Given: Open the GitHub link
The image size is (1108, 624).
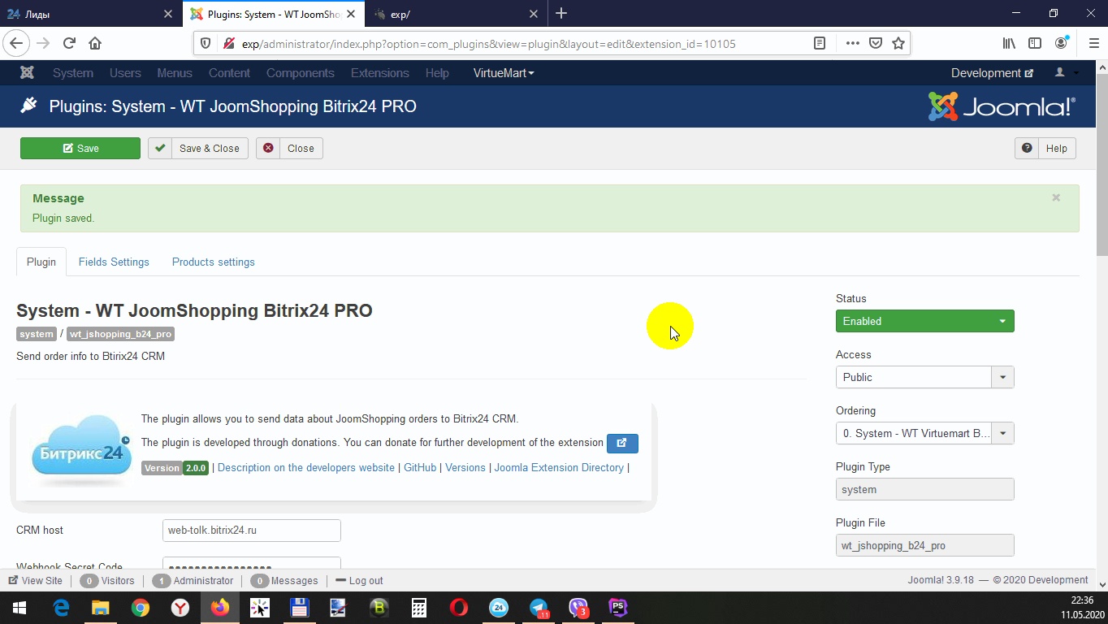Looking at the screenshot, I should click(x=420, y=467).
